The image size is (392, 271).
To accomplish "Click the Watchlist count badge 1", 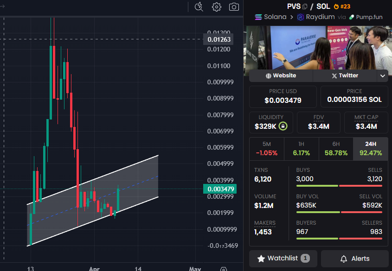I will click(x=305, y=258).
